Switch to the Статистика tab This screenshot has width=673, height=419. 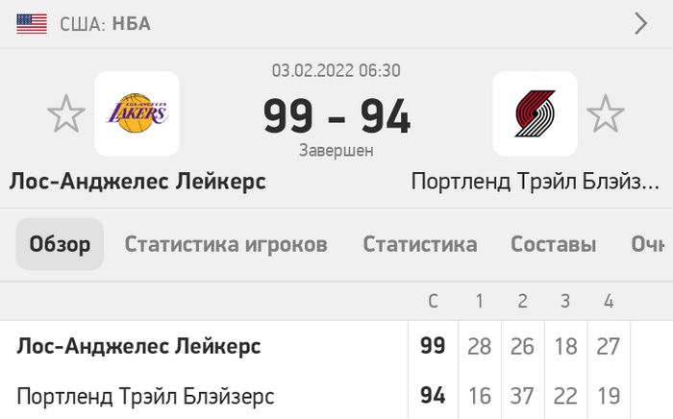pyautogui.click(x=420, y=244)
